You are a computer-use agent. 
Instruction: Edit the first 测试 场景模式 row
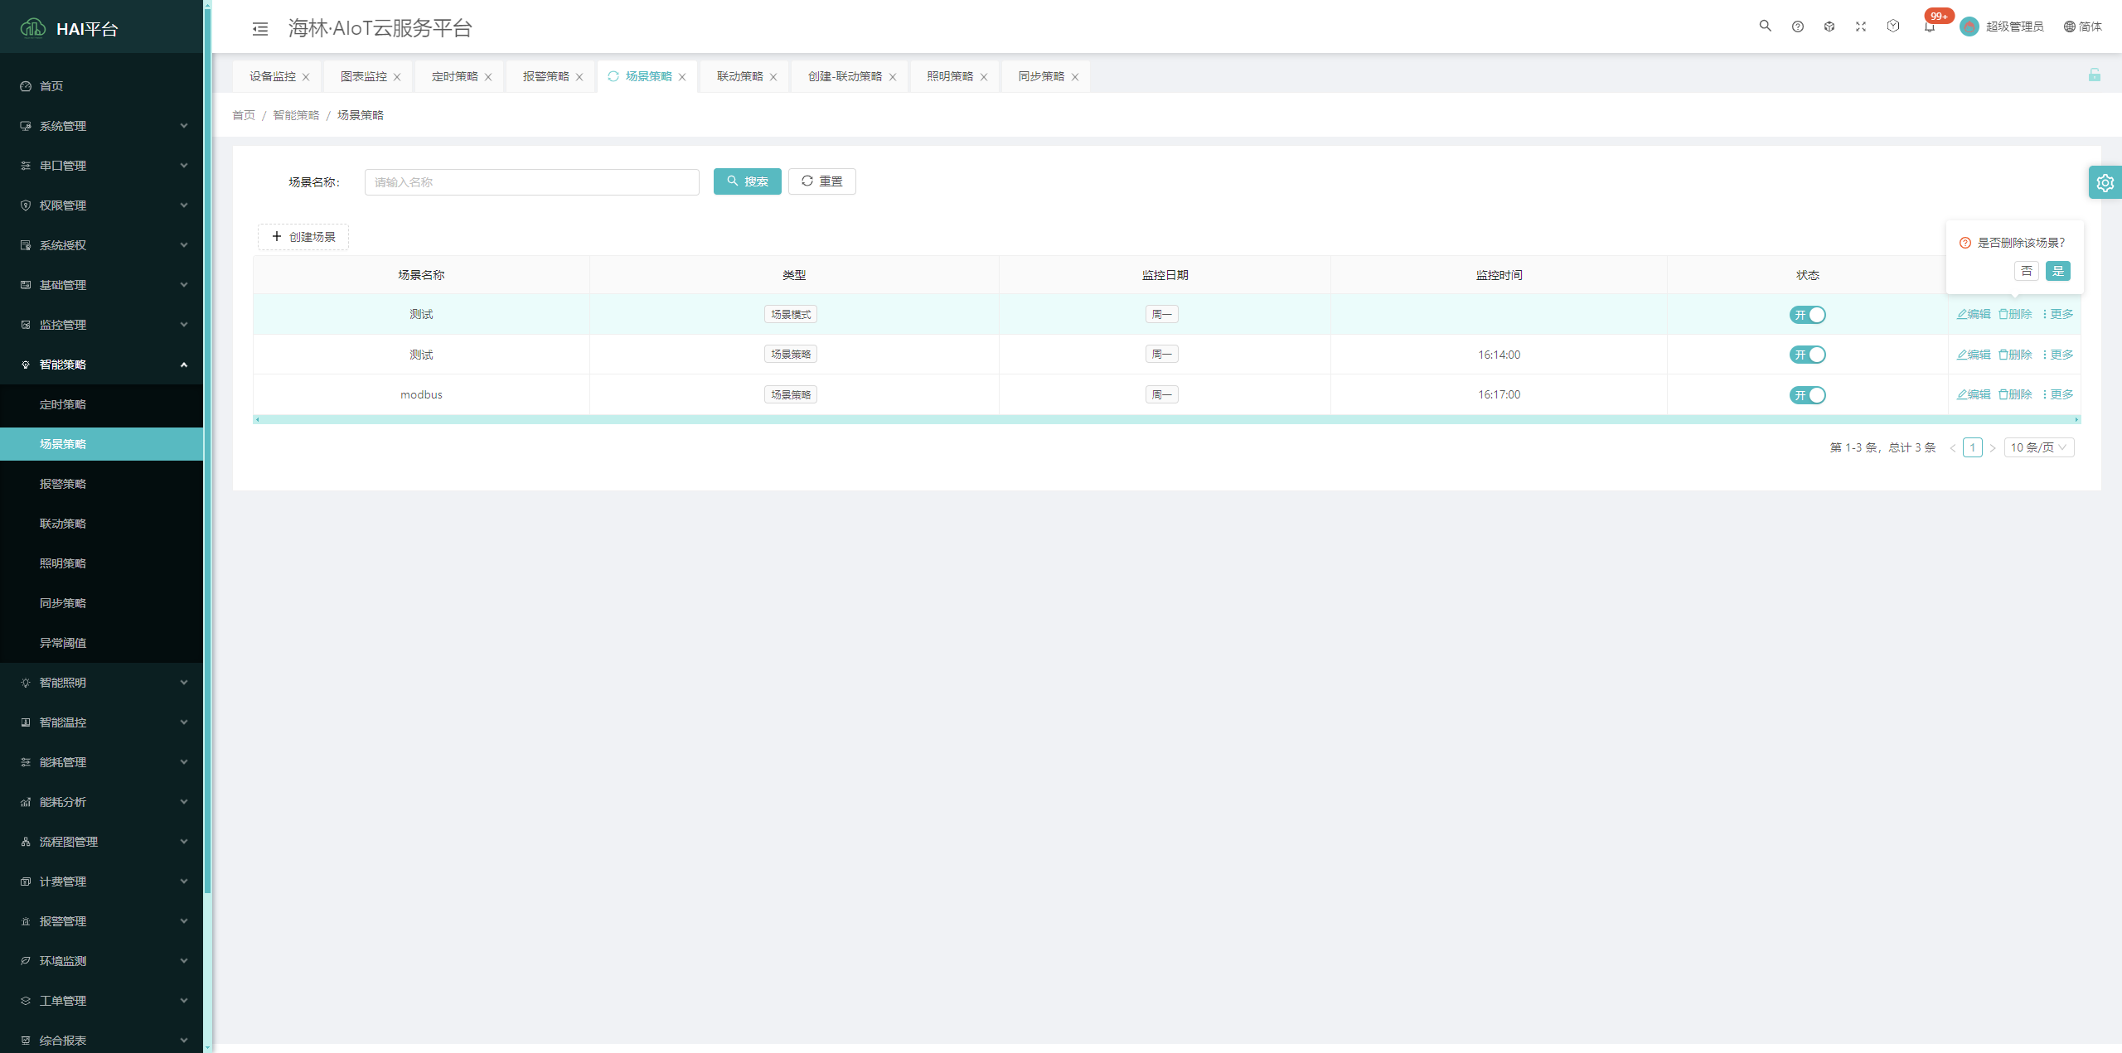tap(1974, 314)
